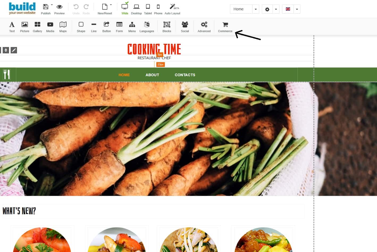Open the Blocks tool
The height and width of the screenshot is (252, 377).
(167, 27)
